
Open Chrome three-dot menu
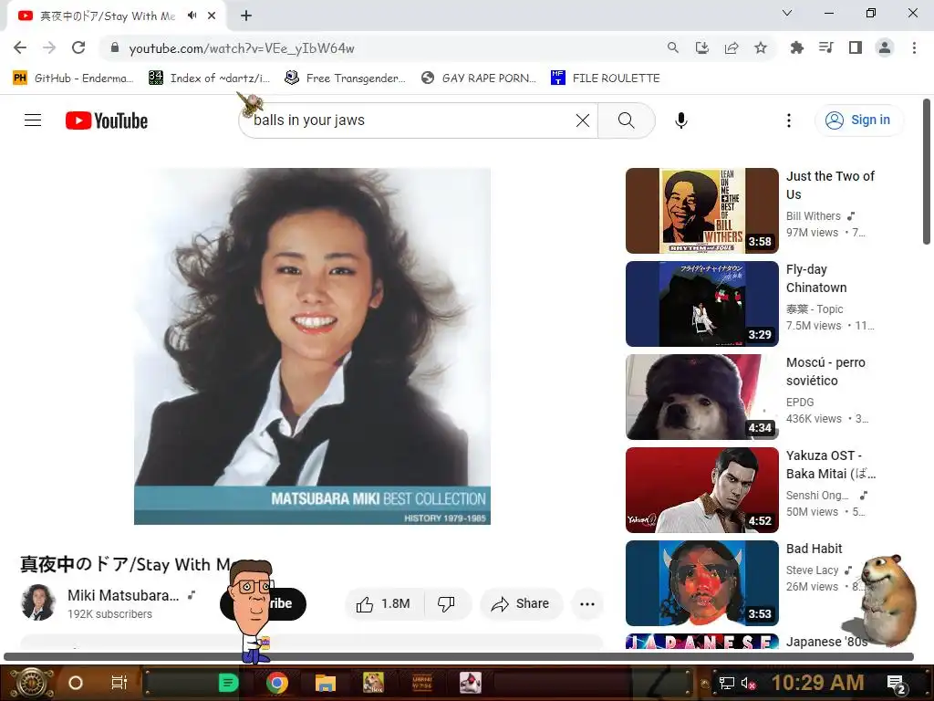[x=914, y=47]
